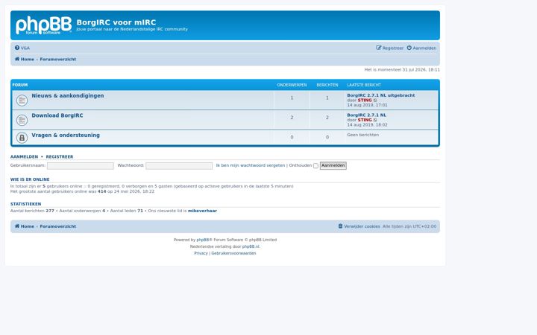Open the phpBB.nl translation link

(x=251, y=246)
